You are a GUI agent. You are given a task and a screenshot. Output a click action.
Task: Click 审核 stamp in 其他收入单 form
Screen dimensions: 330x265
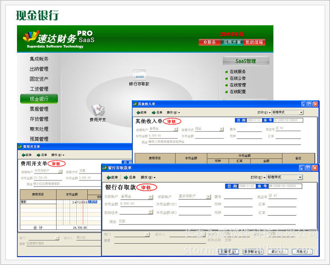tap(172, 121)
